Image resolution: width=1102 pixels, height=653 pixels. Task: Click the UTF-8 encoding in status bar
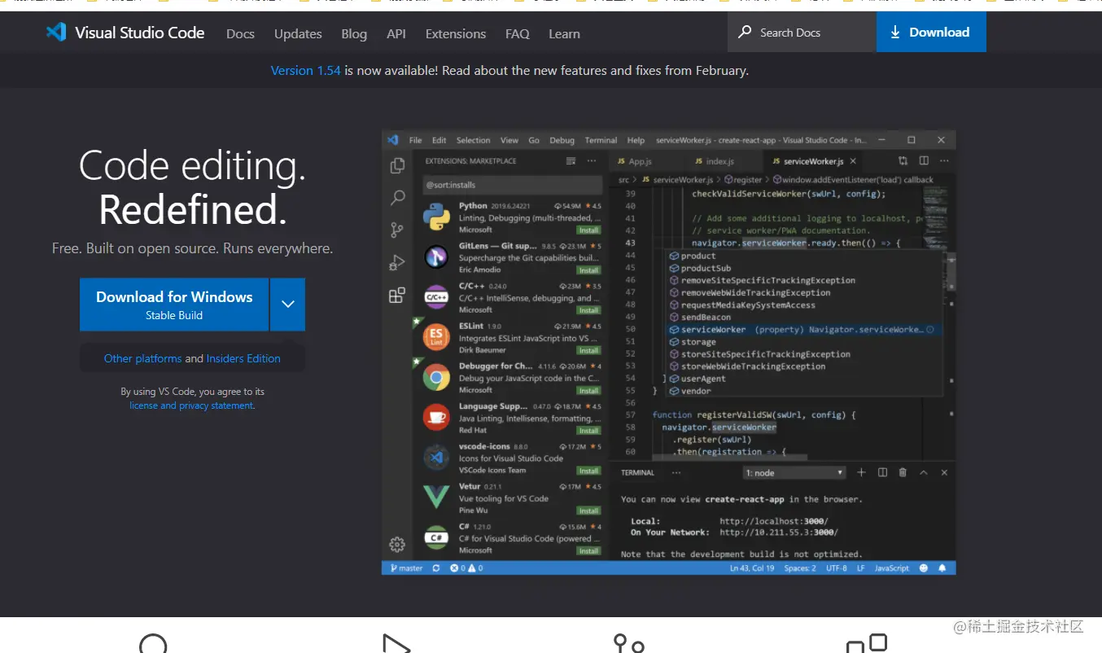836,568
